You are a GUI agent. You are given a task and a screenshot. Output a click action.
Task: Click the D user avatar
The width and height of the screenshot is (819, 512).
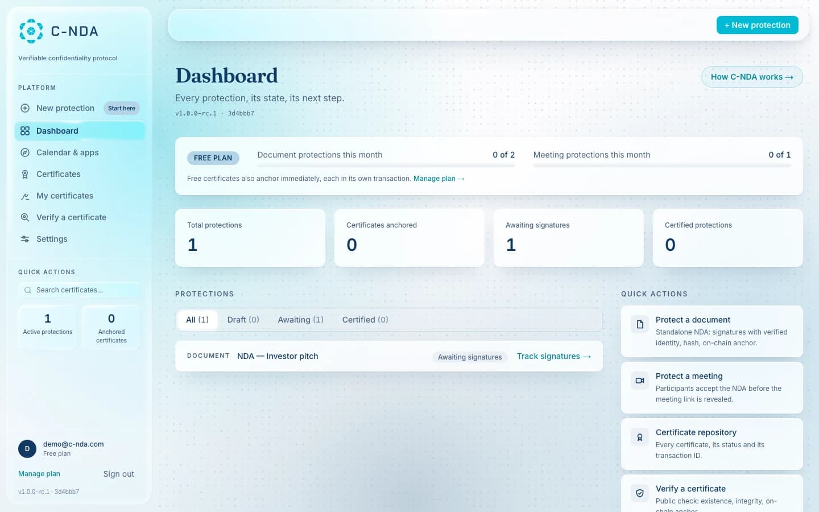pos(27,449)
